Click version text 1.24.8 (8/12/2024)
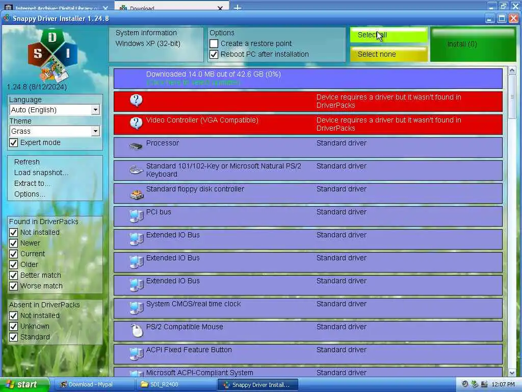The width and height of the screenshot is (522, 392). click(37, 87)
